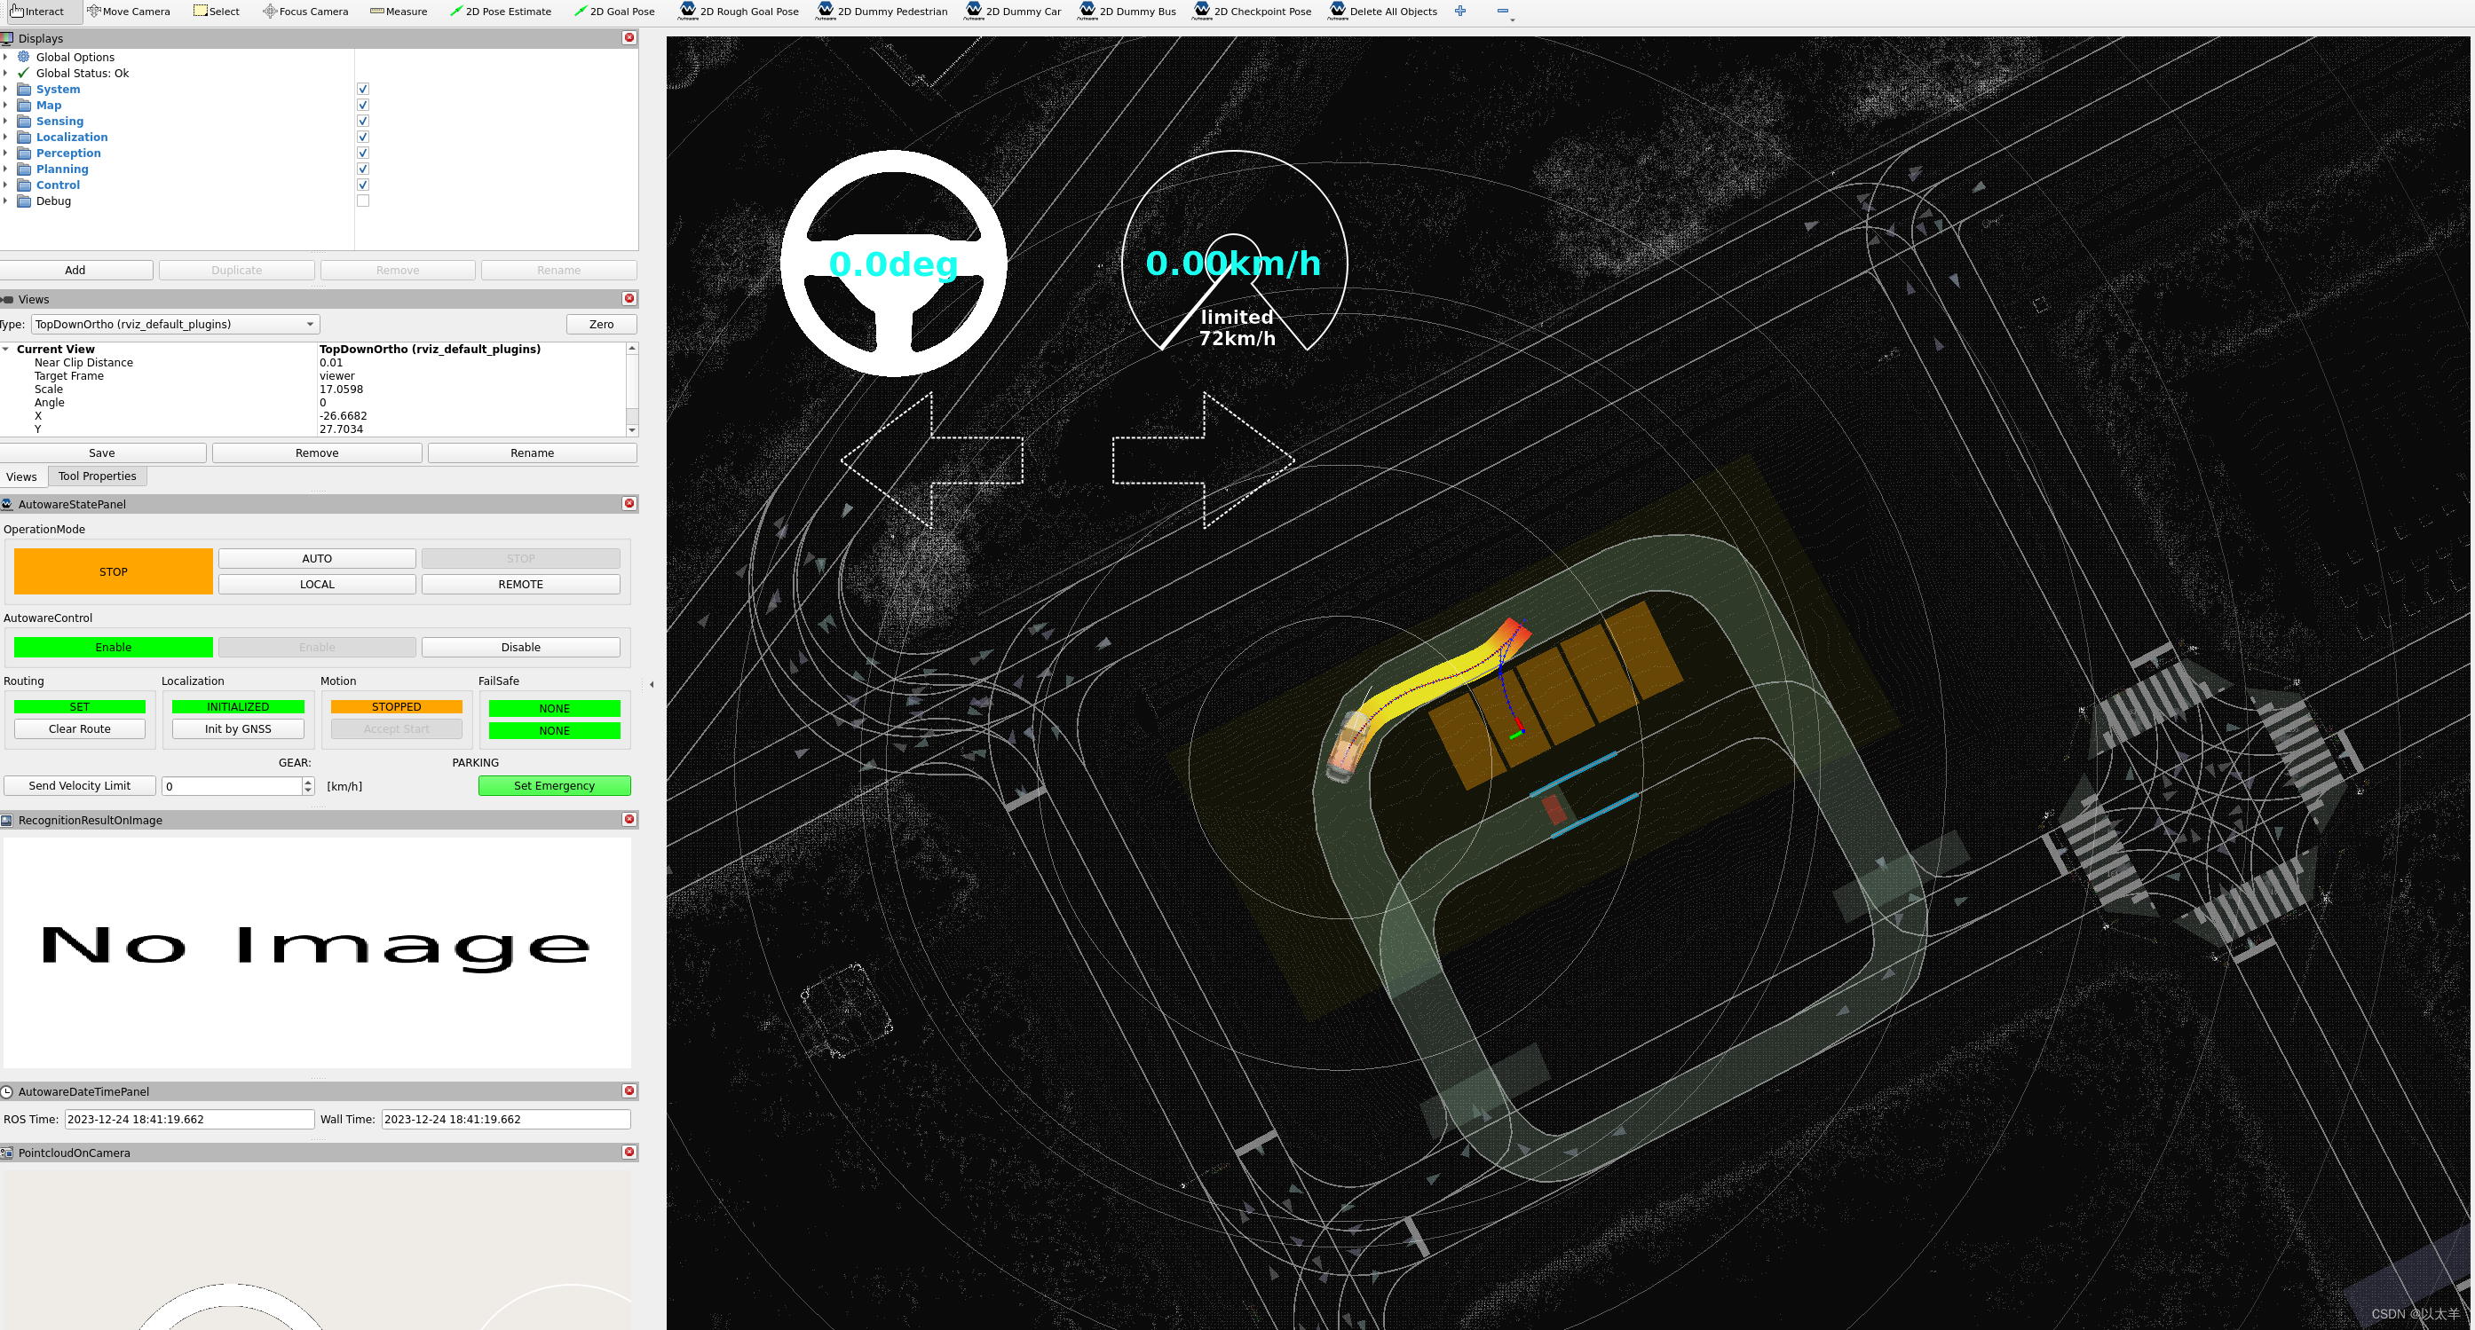This screenshot has height=1330, width=2475.
Task: Toggle the Control display checkbox
Action: point(363,185)
